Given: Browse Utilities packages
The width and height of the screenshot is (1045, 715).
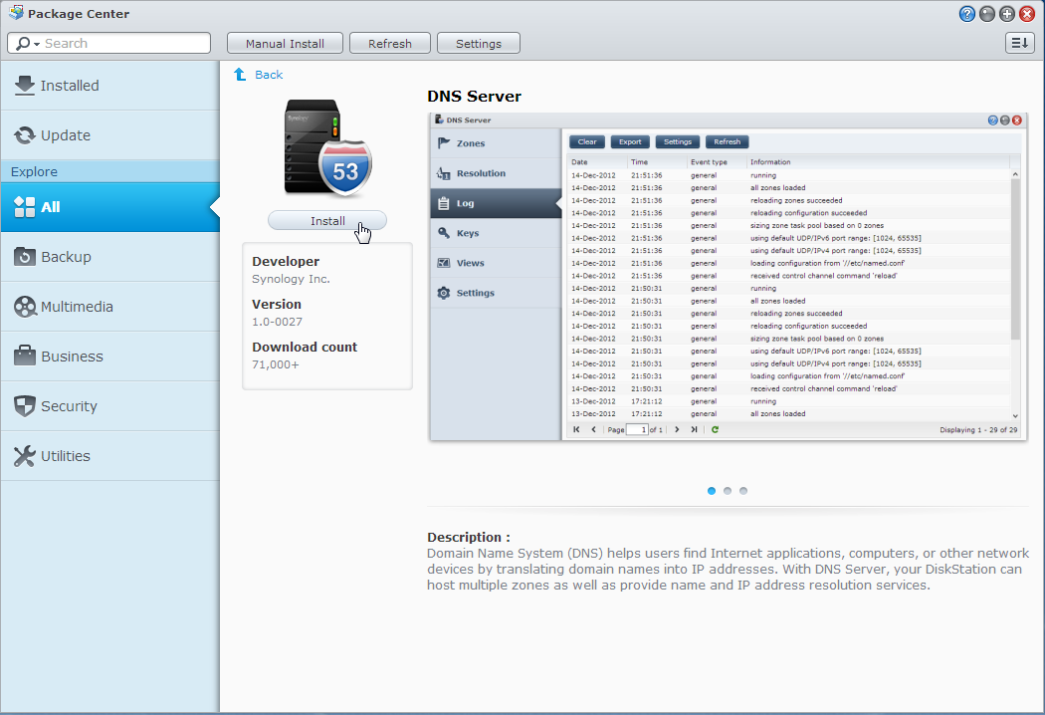Looking at the screenshot, I should pos(109,455).
